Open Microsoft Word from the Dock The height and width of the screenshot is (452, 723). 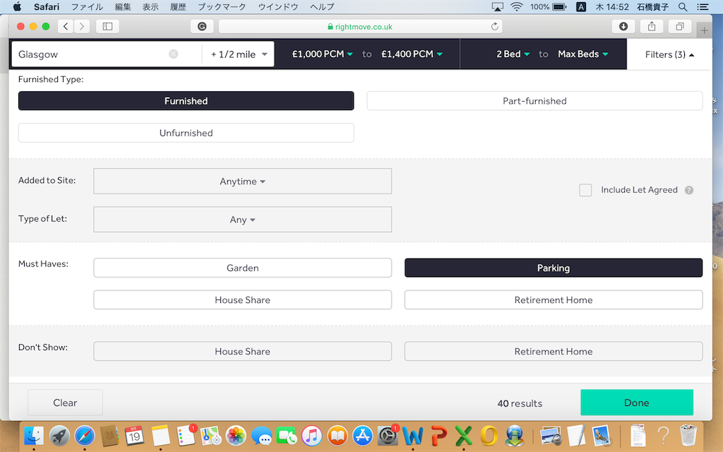click(412, 435)
